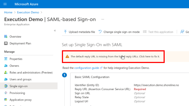Click the Provisioning icon in sidebar

click(6, 93)
